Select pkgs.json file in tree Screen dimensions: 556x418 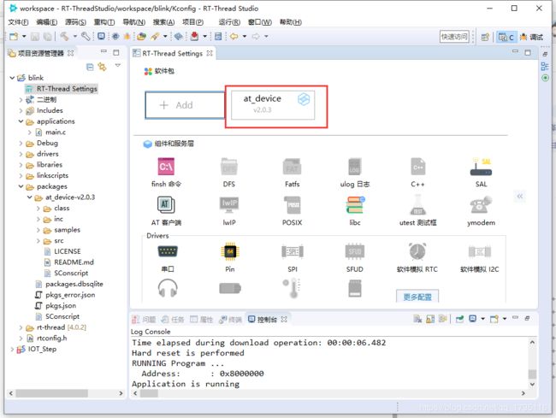pos(61,306)
